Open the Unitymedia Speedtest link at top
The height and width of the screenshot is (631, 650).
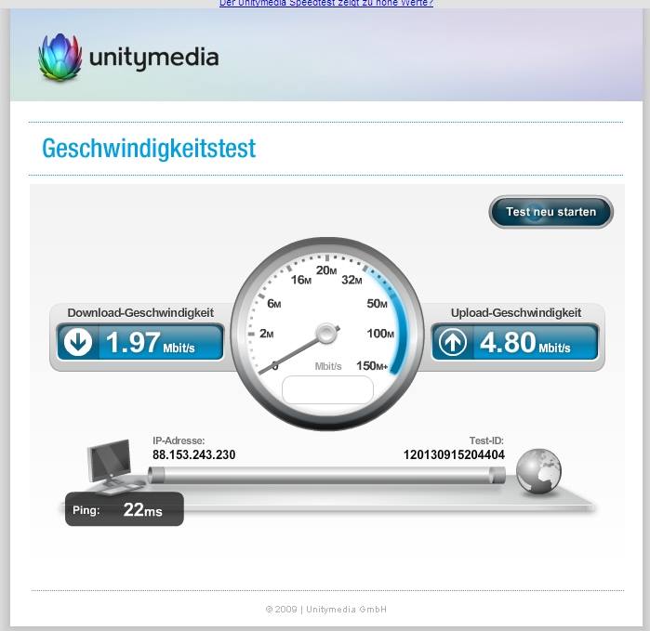[x=326, y=4]
